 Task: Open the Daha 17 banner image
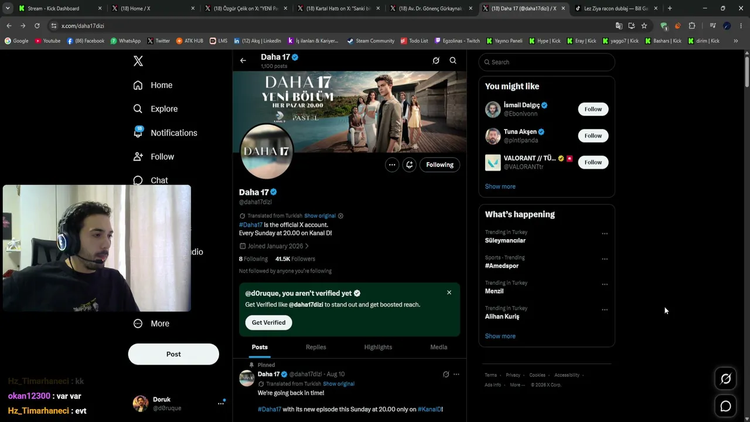(350, 112)
